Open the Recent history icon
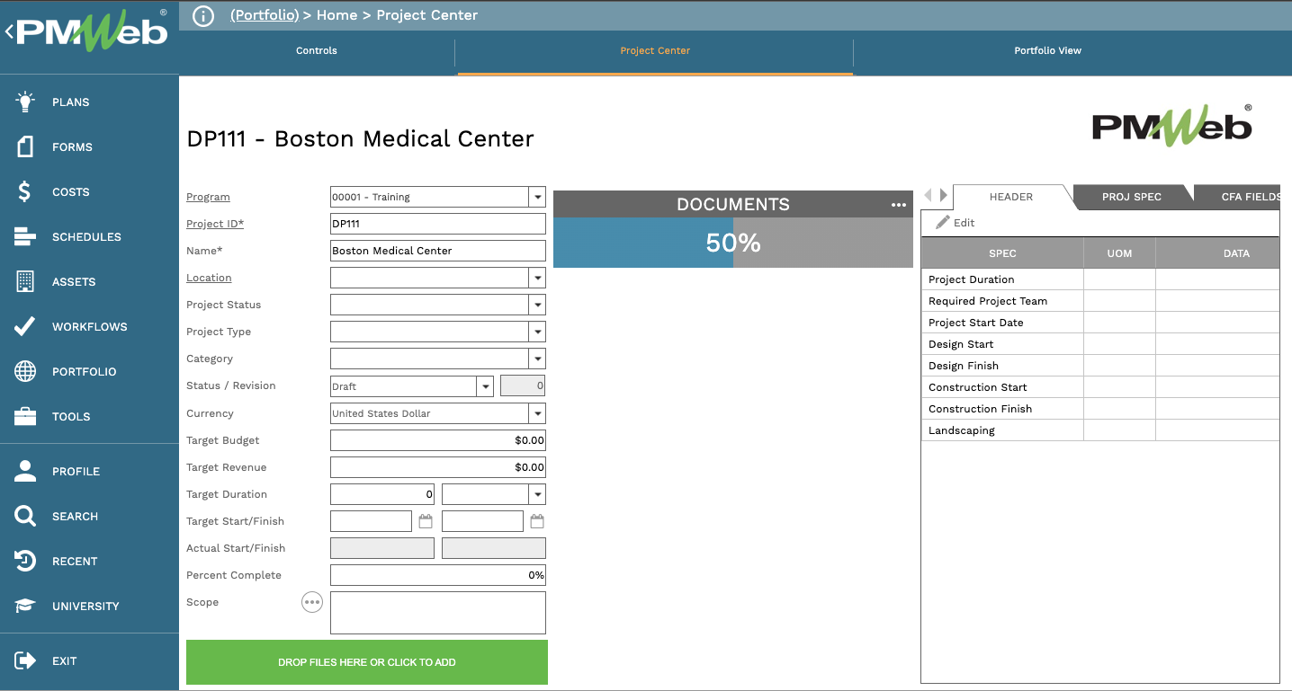1292x691 pixels. (25, 561)
